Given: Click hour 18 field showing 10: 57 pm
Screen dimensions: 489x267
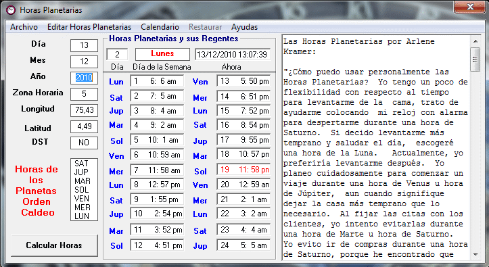Looking at the screenshot, I should click(244, 154).
